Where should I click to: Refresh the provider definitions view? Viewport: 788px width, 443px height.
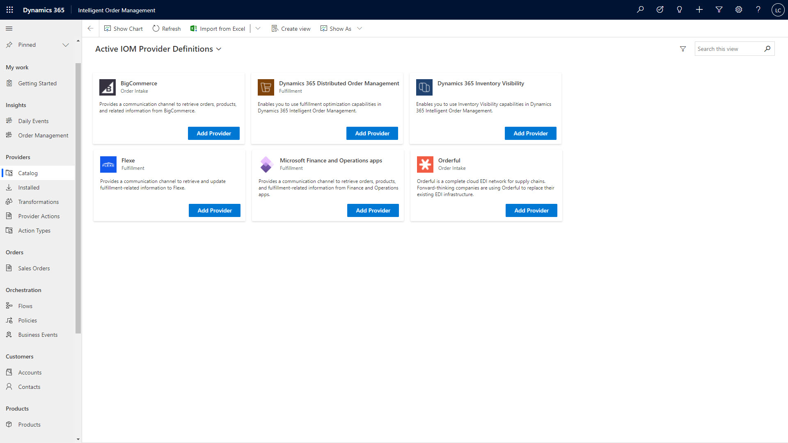coord(167,29)
